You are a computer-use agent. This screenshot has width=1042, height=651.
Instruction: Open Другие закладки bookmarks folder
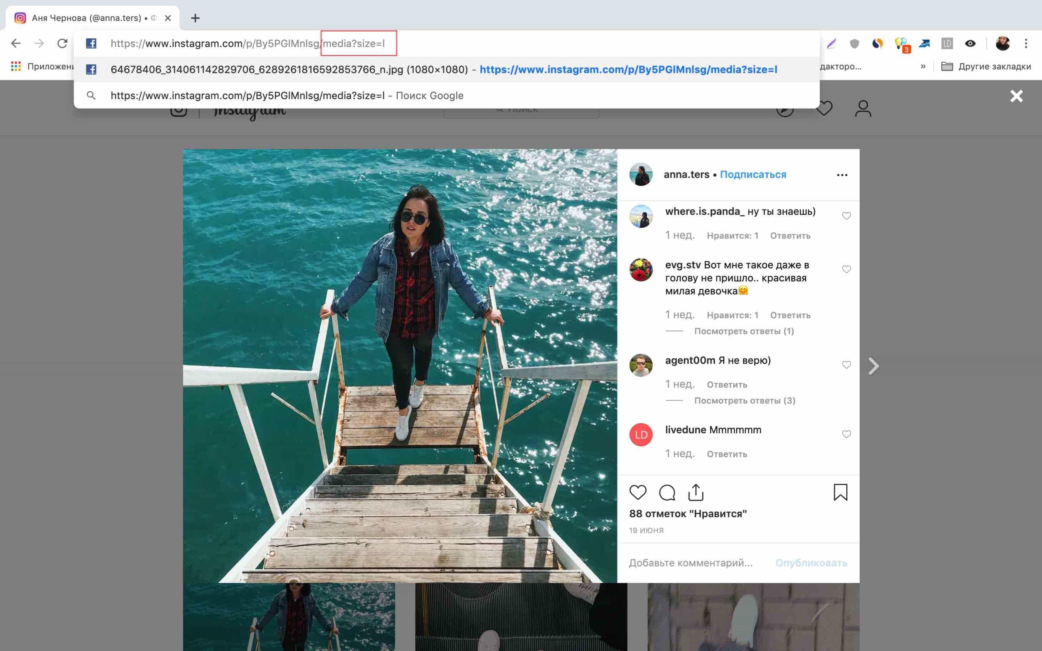click(x=986, y=66)
